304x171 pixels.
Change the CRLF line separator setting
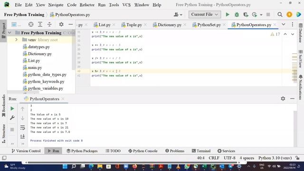point(214,158)
